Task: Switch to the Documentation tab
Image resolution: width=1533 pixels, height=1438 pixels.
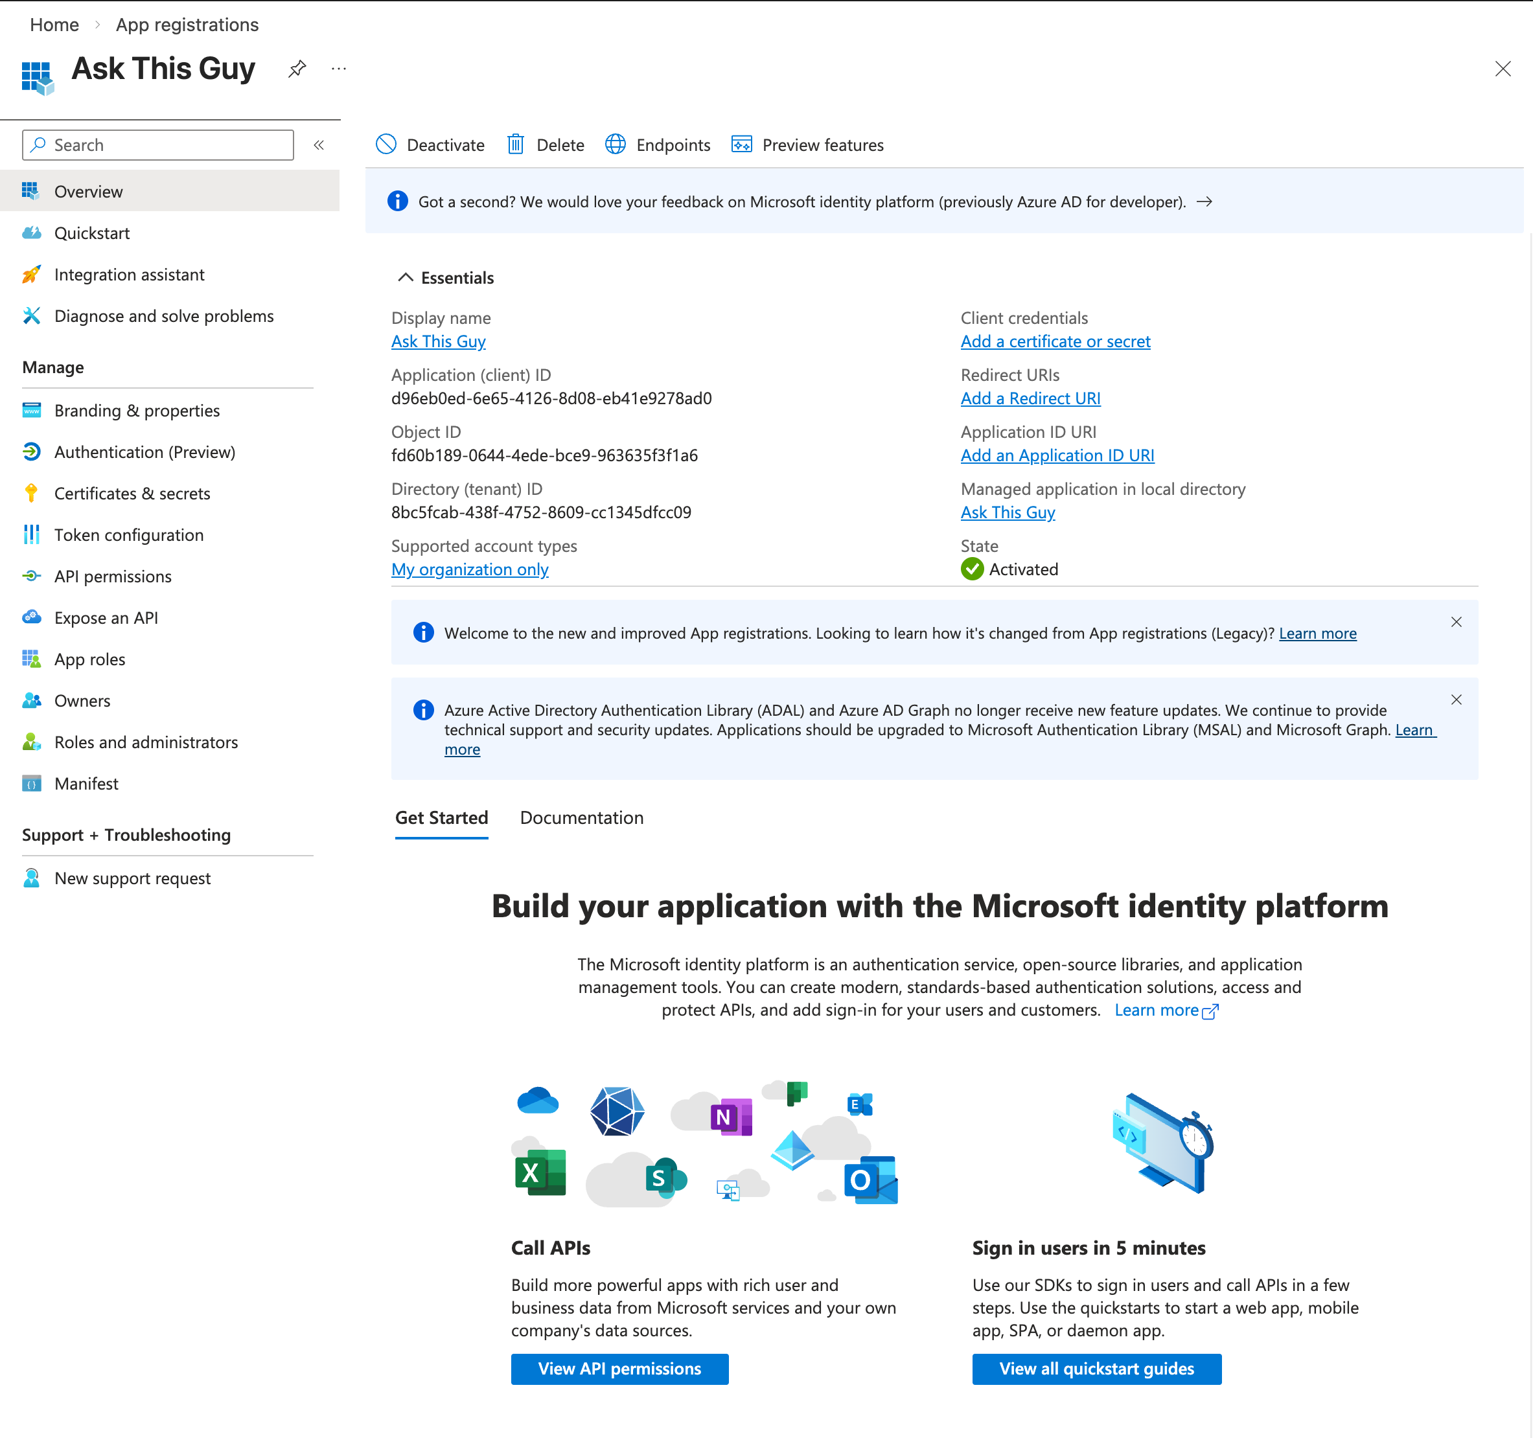Action: [x=581, y=817]
